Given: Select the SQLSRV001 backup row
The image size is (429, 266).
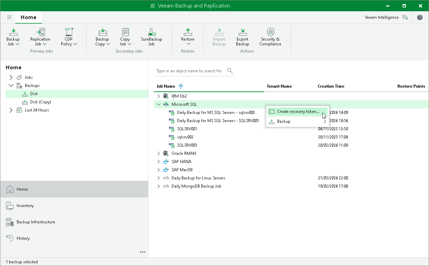Looking at the screenshot, I should (x=291, y=129).
